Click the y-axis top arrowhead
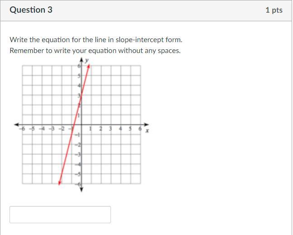293x235 pixels. point(82,60)
